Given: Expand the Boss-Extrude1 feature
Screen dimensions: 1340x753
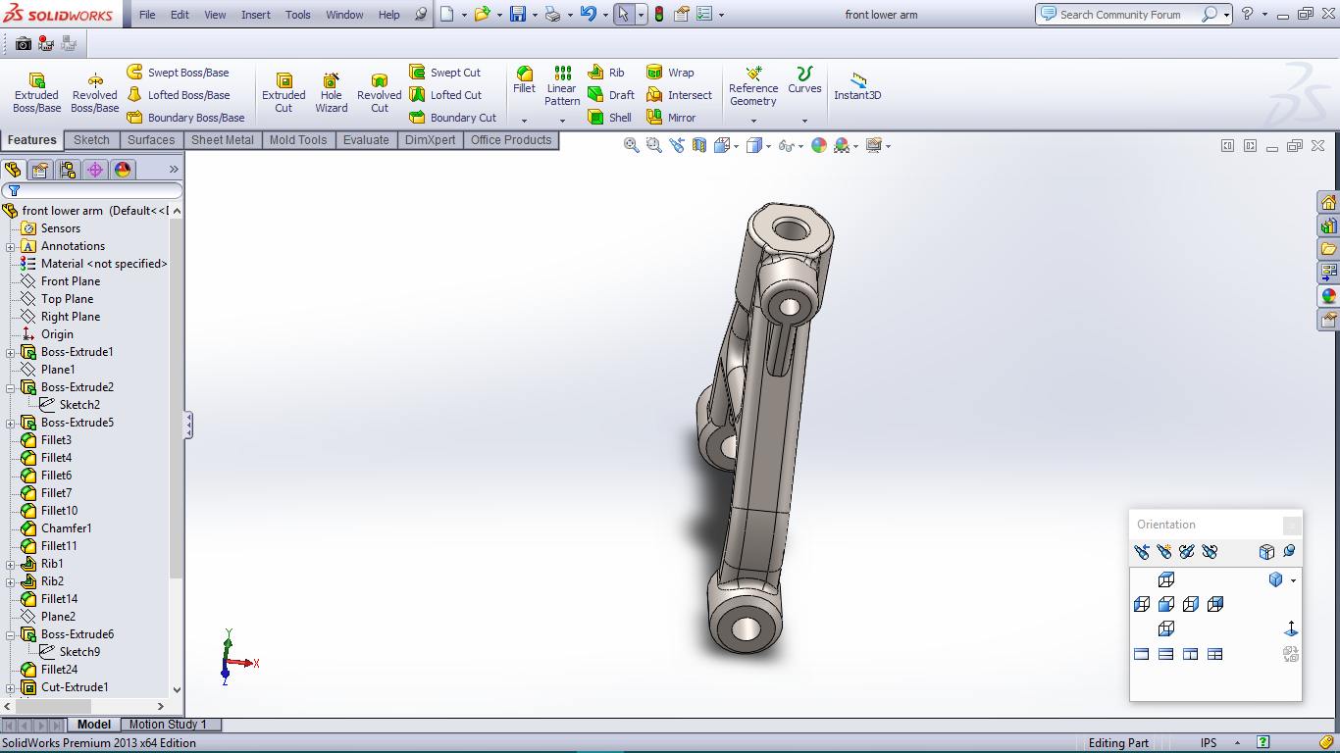Looking at the screenshot, I should [11, 352].
